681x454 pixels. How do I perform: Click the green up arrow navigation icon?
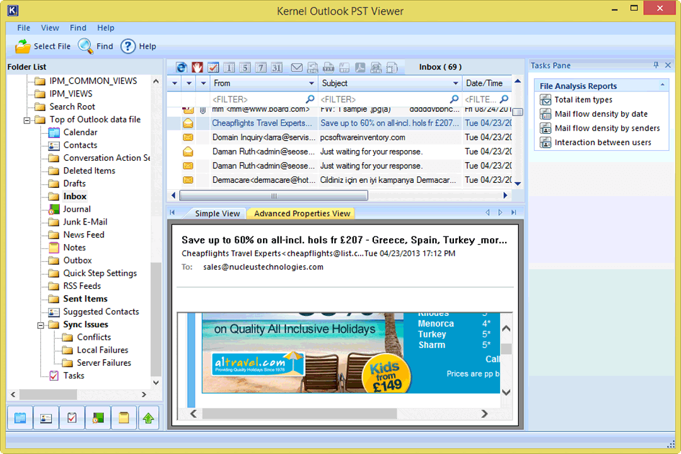click(149, 418)
